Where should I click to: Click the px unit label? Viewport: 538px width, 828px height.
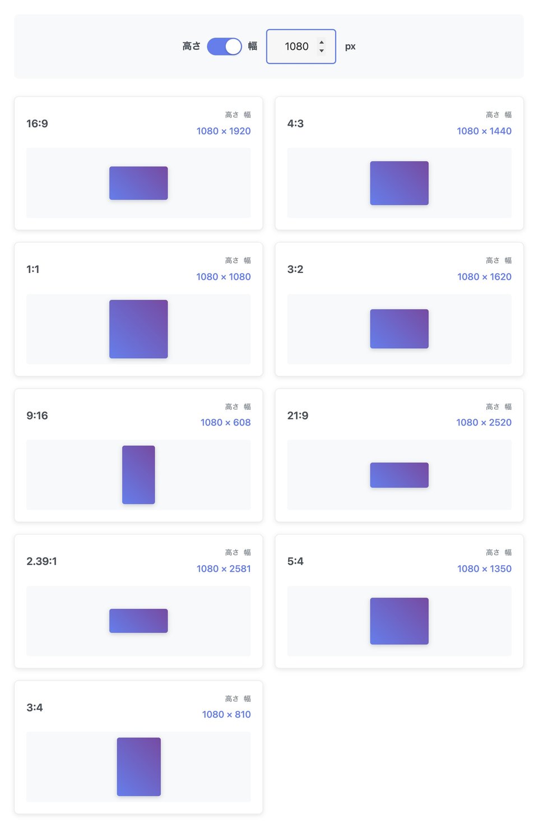tap(350, 47)
